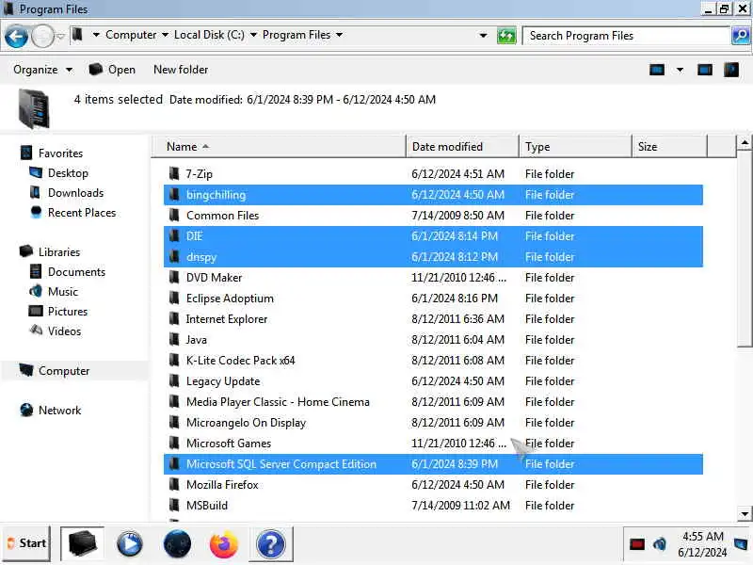
Task: Click the bingchilling folder icon
Action: [174, 195]
